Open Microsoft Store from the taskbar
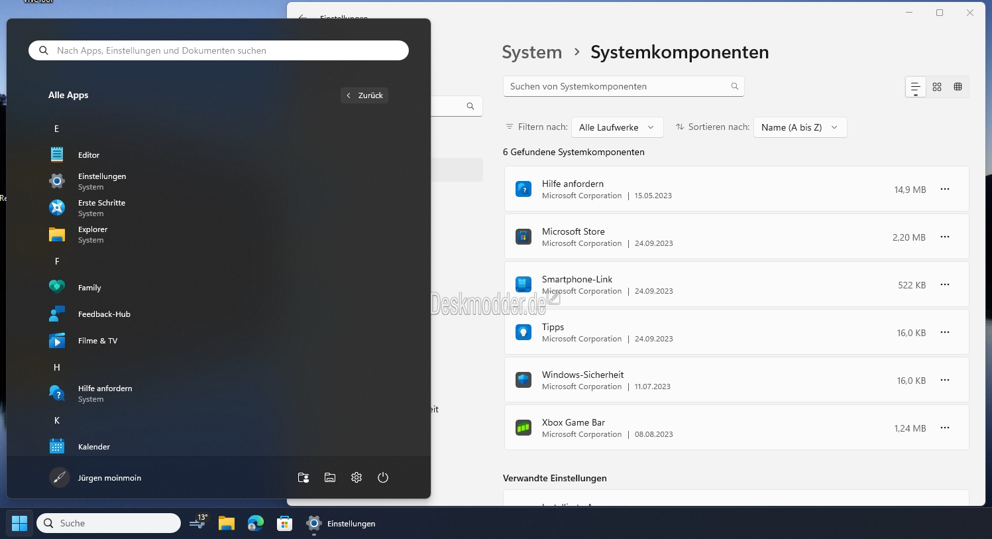This screenshot has width=992, height=539. point(285,523)
